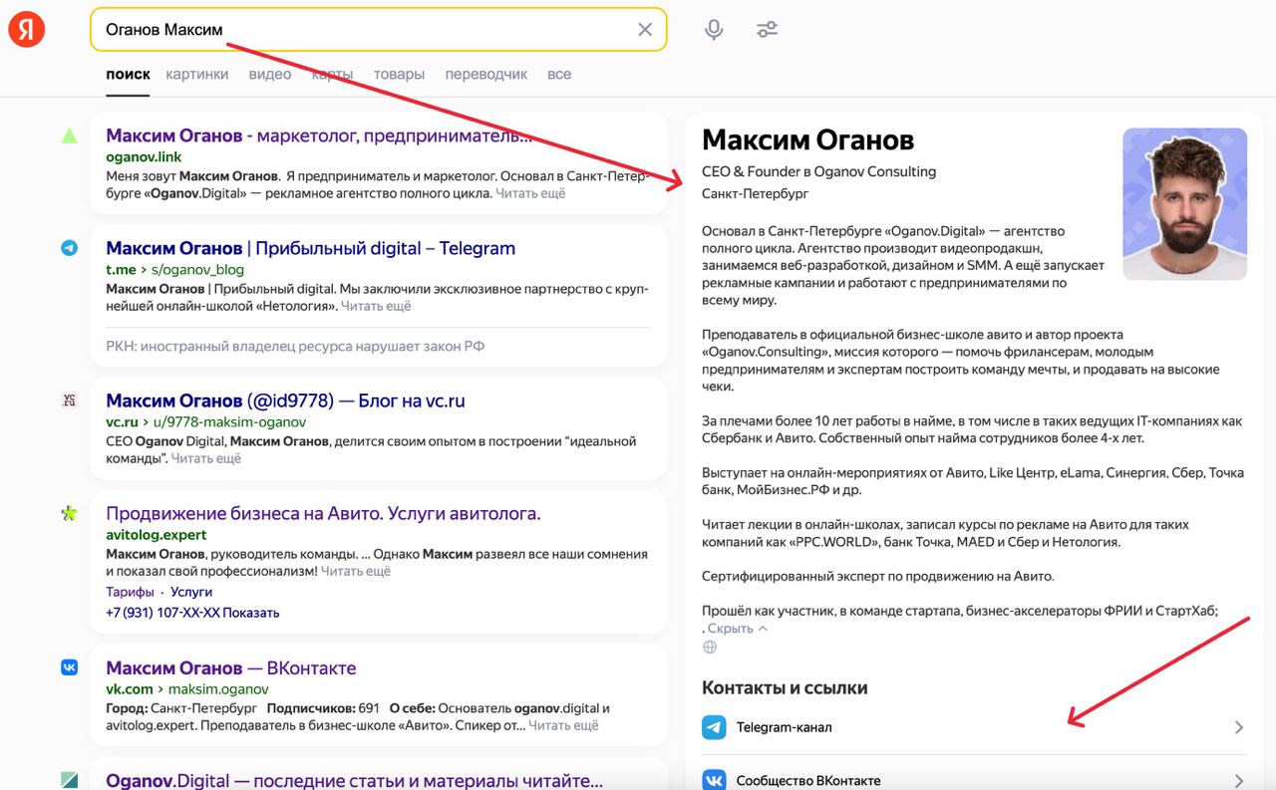The image size is (1276, 790).
Task: Click the avitolog.expert star favicon
Action: pos(69,514)
